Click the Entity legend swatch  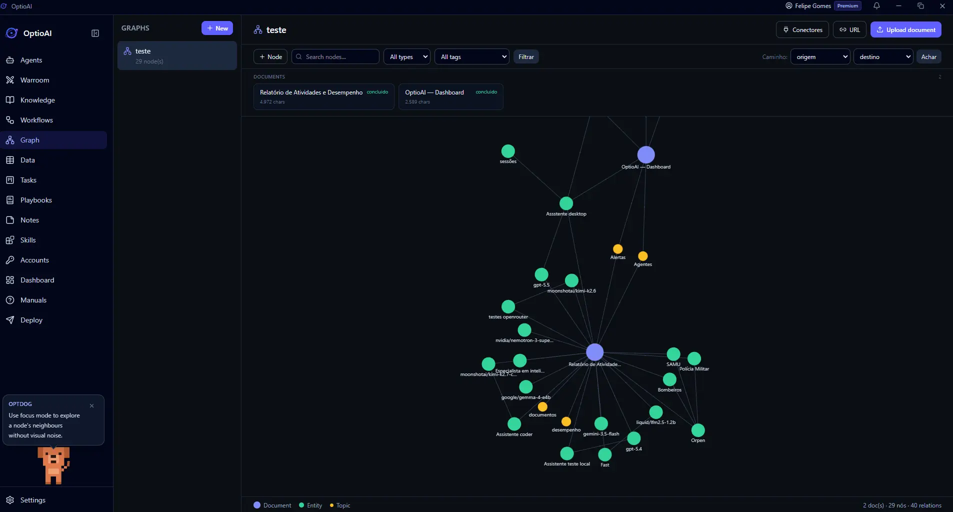[x=301, y=505]
